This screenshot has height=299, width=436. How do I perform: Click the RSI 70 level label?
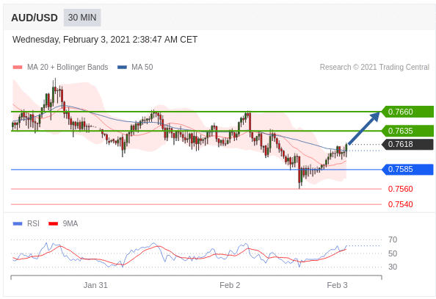coord(393,239)
